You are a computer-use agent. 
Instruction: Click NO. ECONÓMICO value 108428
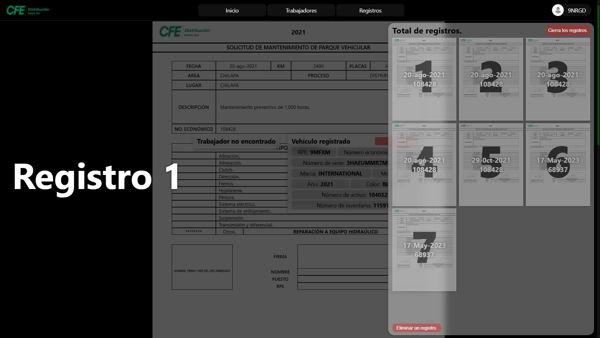click(x=228, y=129)
